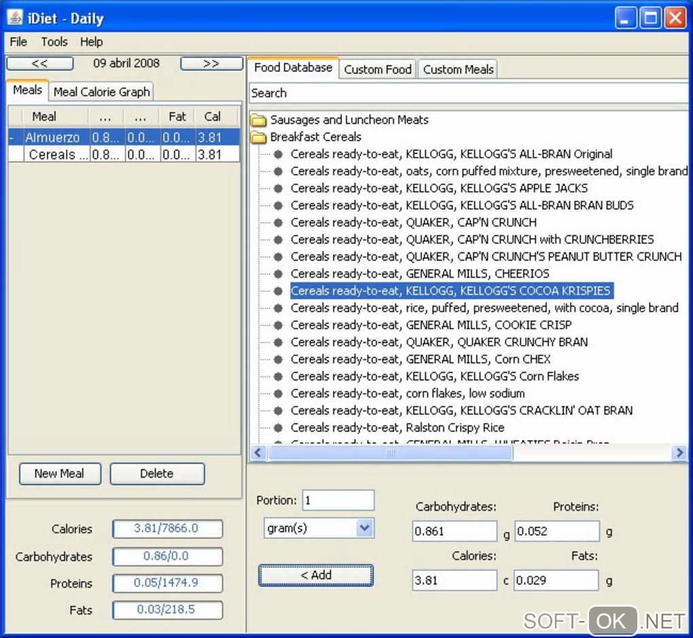
Task: Click the Proteins value field 0.052
Action: [x=557, y=531]
